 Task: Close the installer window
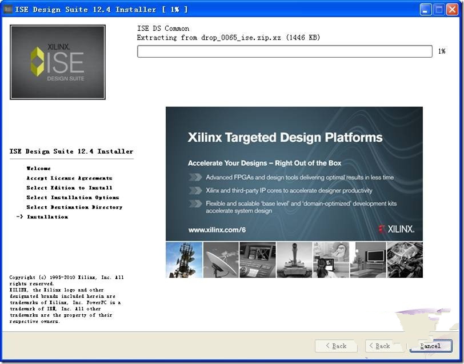[x=453, y=10]
